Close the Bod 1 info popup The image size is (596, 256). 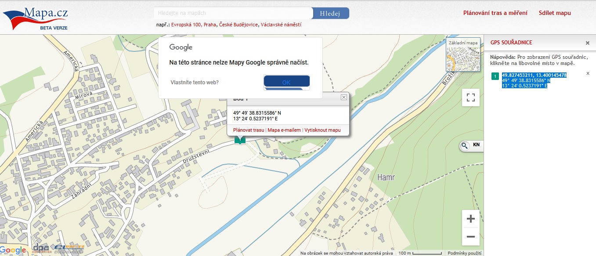[x=344, y=97]
